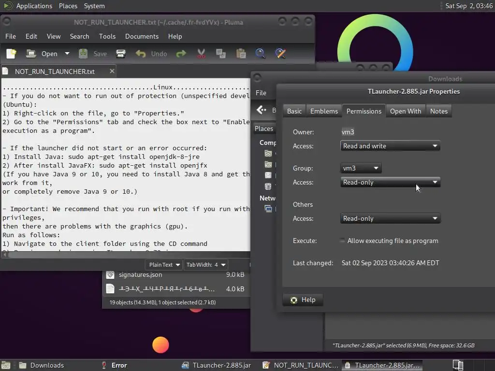
Task: Enable Allow executing file as program checkbox
Action: pos(342,241)
